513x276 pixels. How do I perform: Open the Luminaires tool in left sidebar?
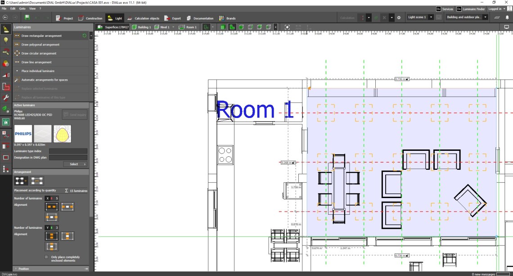(6, 30)
